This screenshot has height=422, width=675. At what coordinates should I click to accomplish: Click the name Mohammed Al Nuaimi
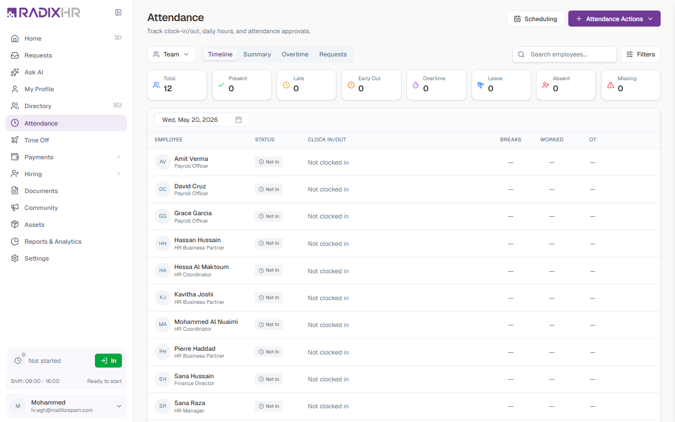click(206, 322)
